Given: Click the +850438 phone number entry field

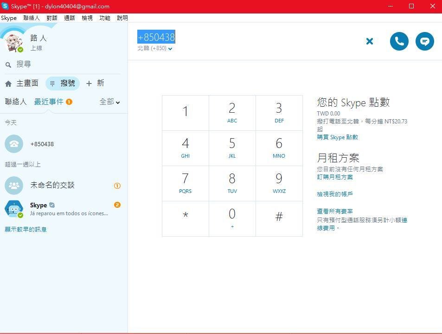Looking at the screenshot, I should tap(156, 37).
